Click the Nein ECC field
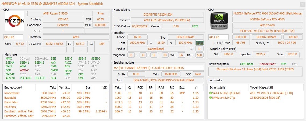This screenshot has height=121, width=306. tap(198, 74)
